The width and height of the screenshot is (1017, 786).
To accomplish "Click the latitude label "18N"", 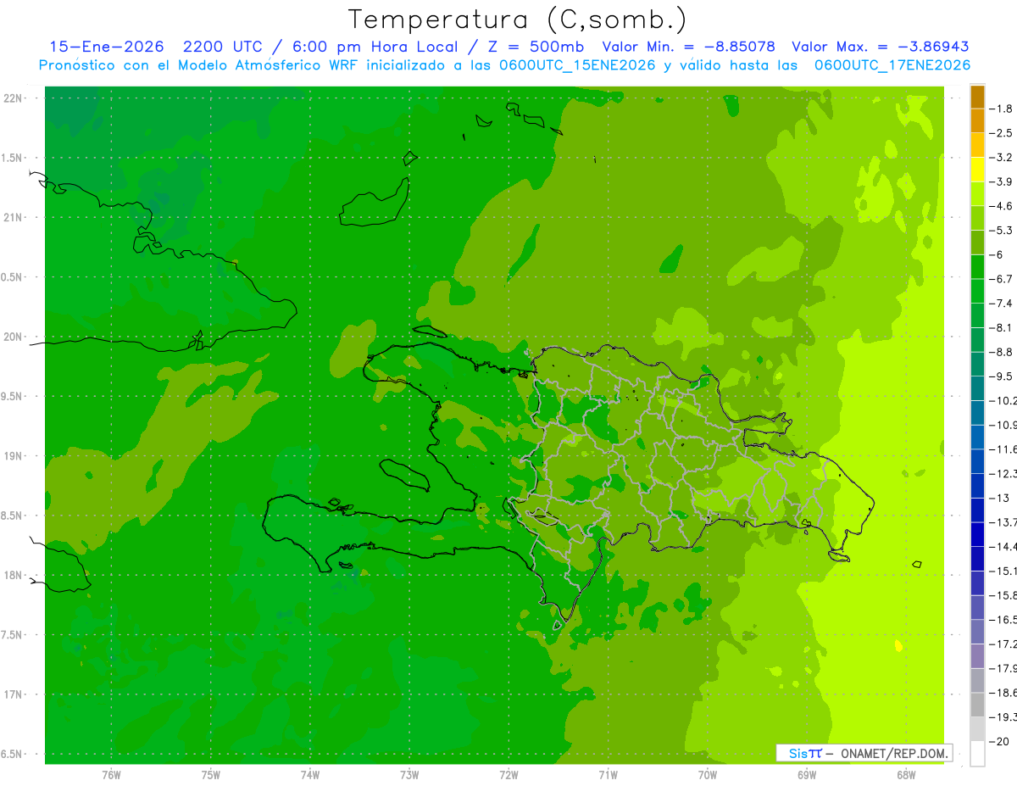I will click(x=13, y=576).
